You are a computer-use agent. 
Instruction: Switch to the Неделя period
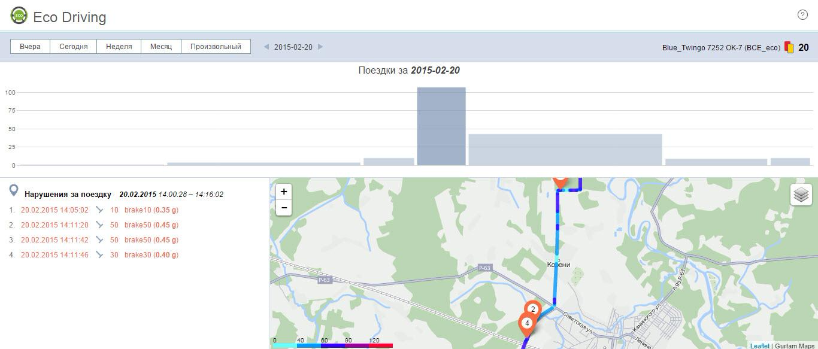tap(119, 47)
